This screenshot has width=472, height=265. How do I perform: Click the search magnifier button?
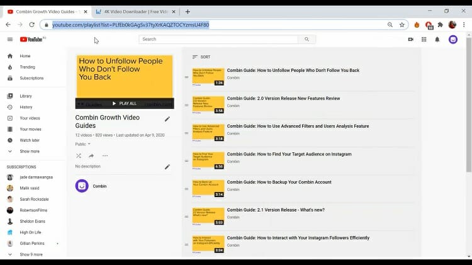point(306,39)
